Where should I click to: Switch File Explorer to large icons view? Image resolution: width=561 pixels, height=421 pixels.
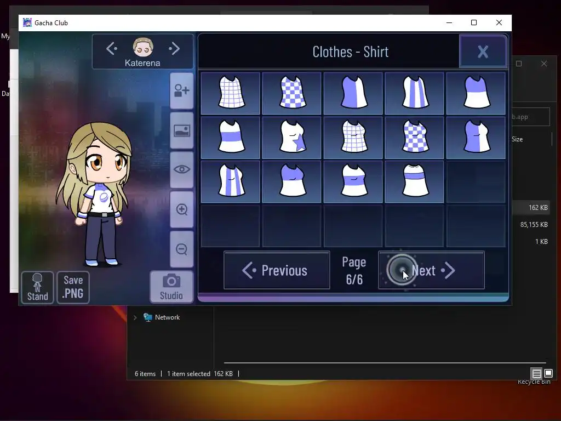[x=548, y=374]
